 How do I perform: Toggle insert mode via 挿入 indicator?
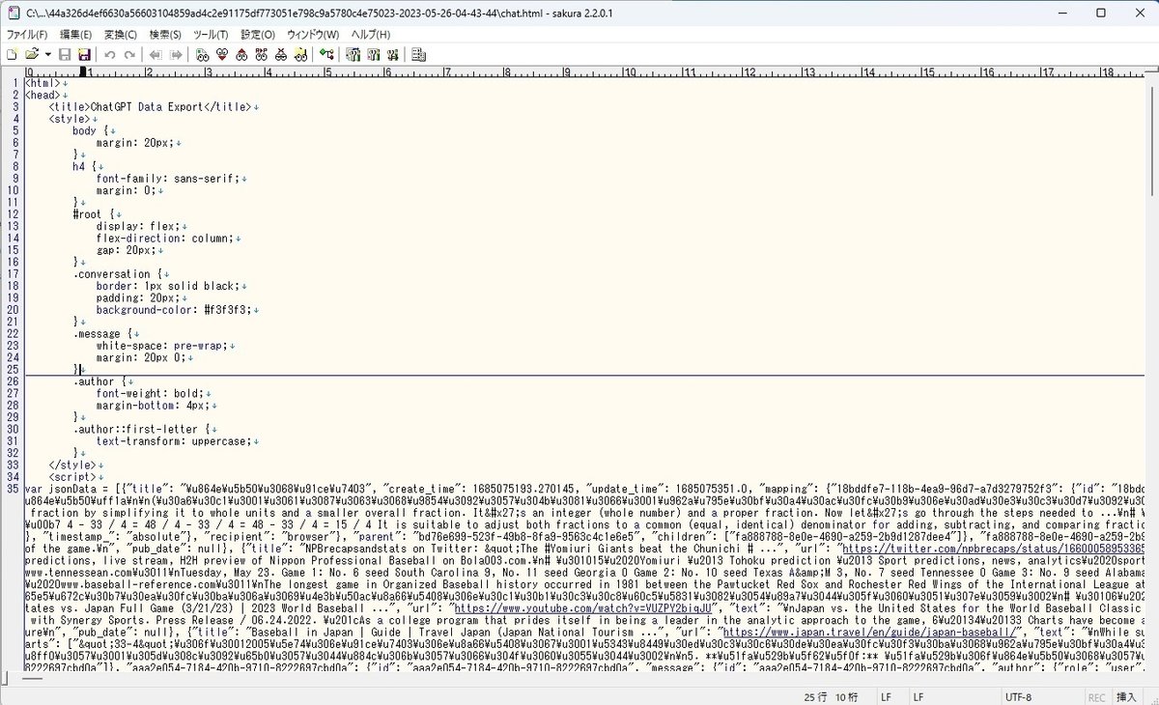point(1126,696)
